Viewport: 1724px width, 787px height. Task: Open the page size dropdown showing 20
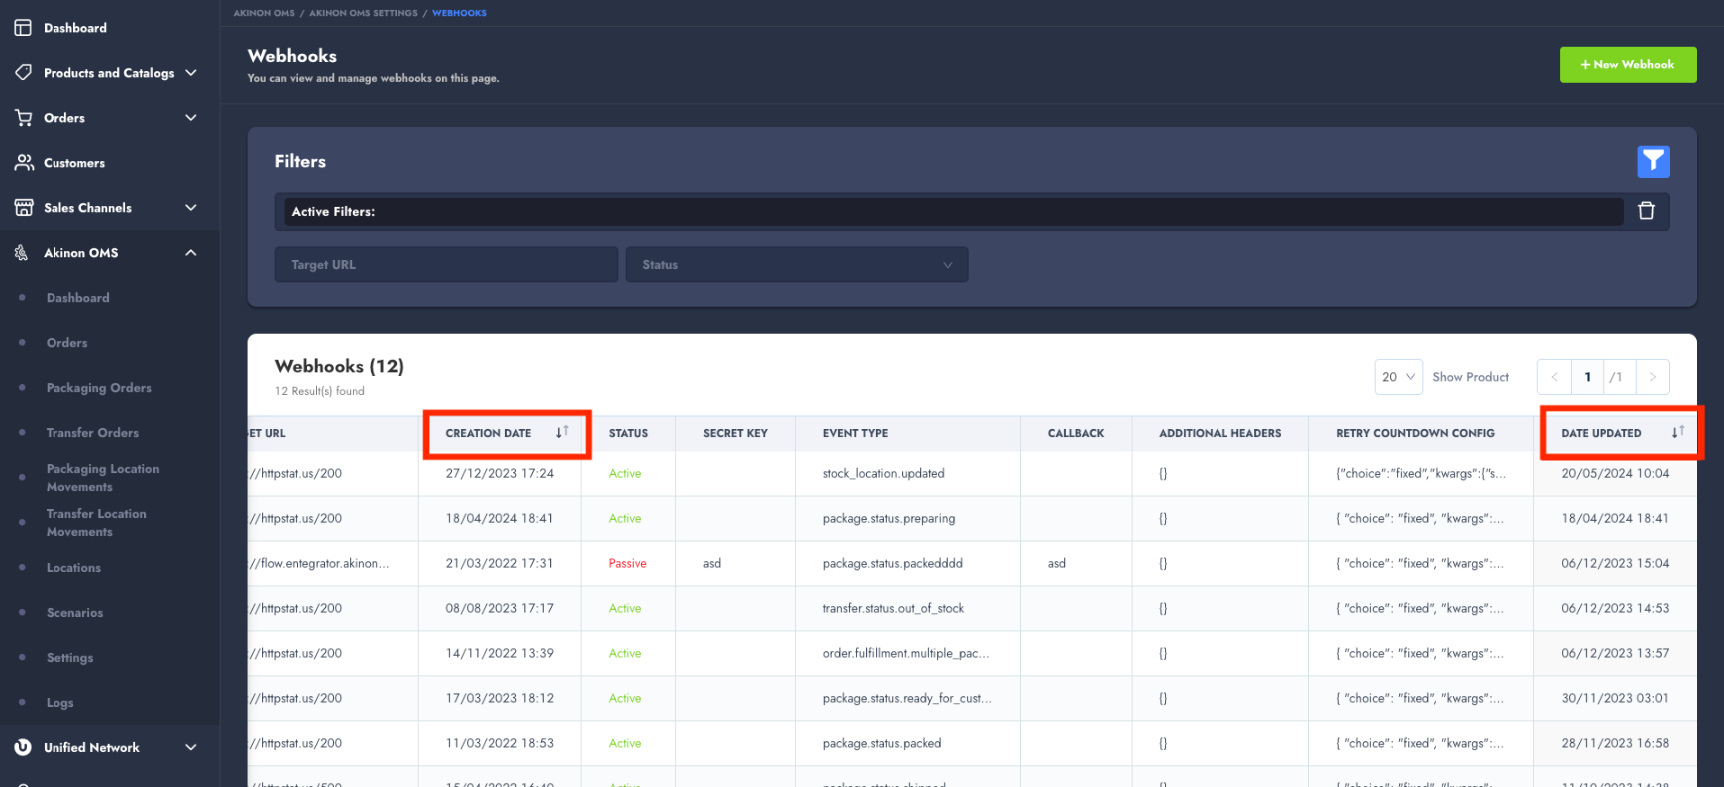(1398, 377)
